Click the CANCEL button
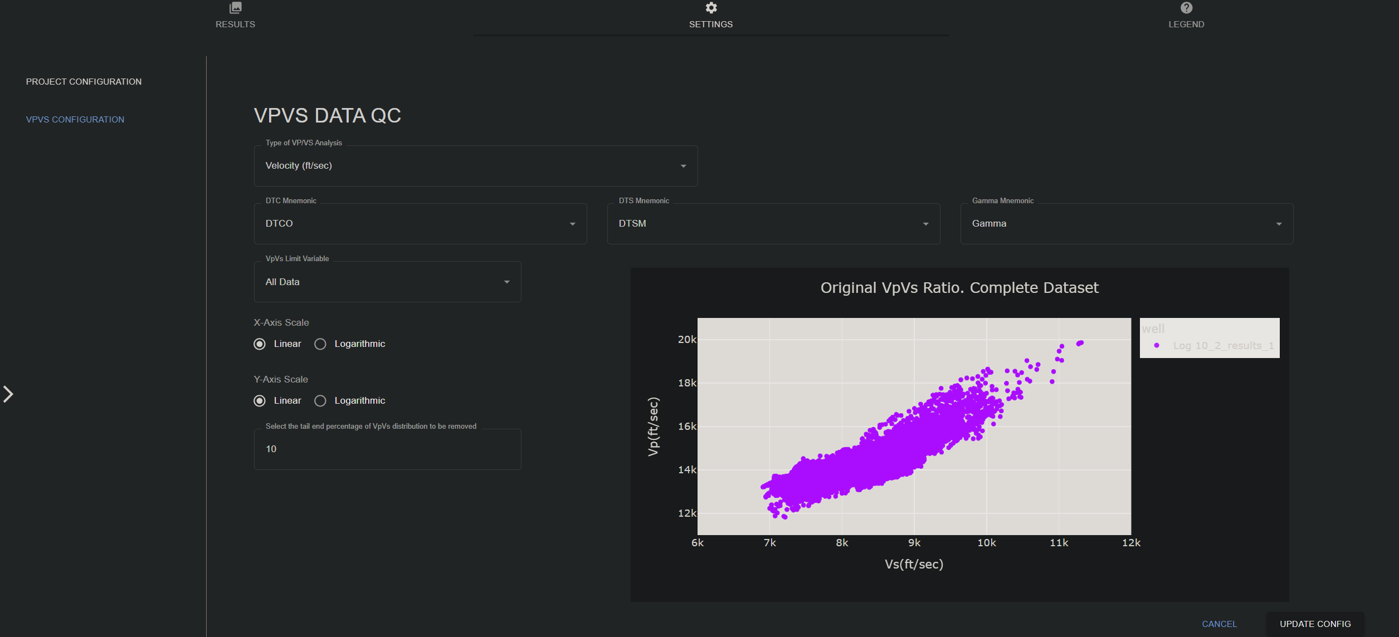Viewport: 1399px width, 637px height. pos(1220,624)
